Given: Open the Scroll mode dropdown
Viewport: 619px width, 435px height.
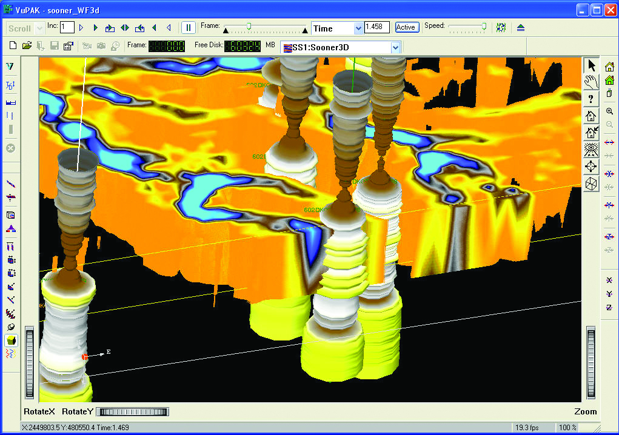Looking at the screenshot, I should point(40,28).
